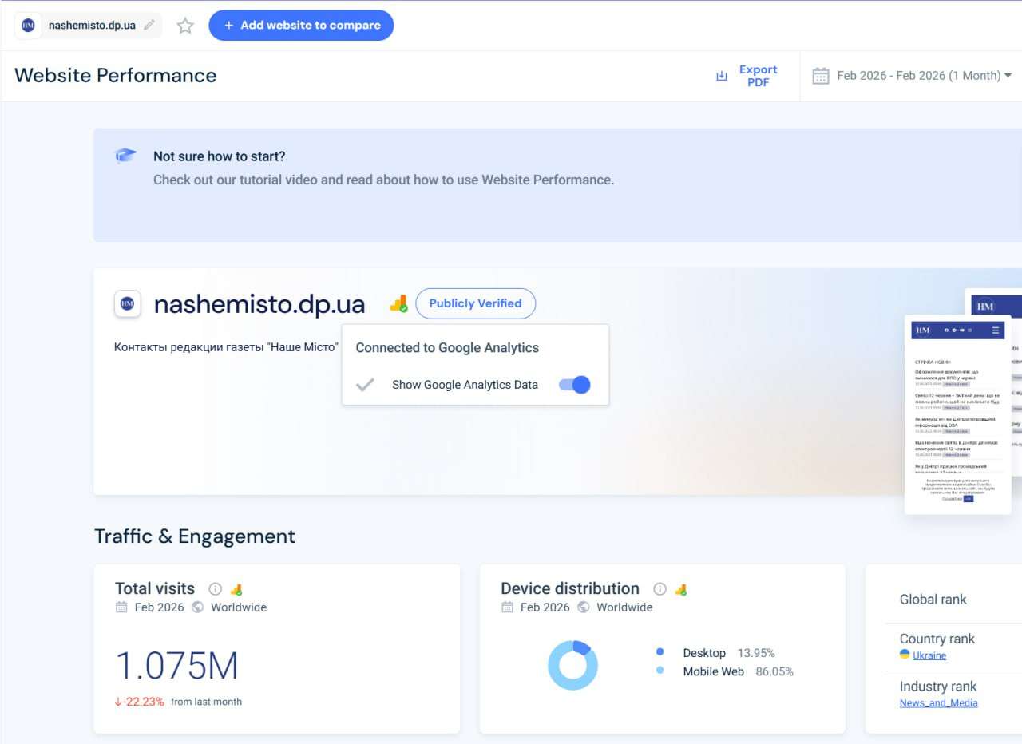
Task: Click the graduation cap tutorial icon
Action: coord(126,156)
